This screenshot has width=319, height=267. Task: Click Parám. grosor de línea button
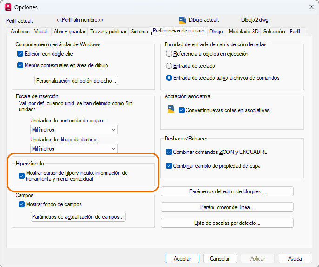tap(227, 207)
